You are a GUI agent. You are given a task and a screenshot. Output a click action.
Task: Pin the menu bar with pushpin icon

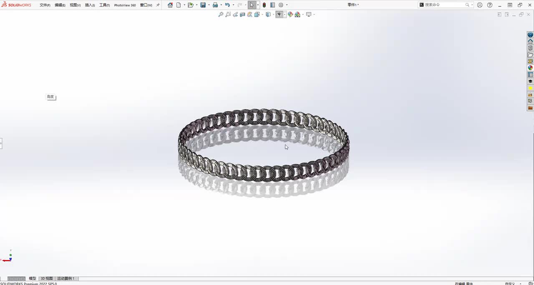click(158, 5)
